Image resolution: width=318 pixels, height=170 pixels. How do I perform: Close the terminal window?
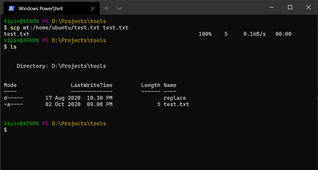(308, 7)
